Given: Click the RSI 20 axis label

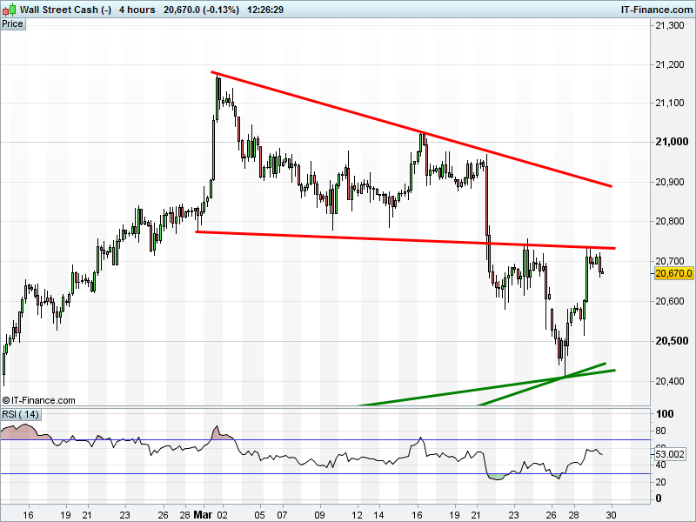Looking at the screenshot, I should click(x=660, y=482).
